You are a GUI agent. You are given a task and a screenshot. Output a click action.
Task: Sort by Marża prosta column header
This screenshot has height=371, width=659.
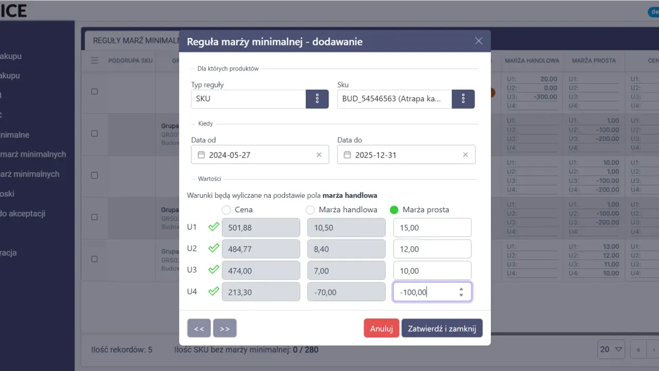pyautogui.click(x=594, y=60)
